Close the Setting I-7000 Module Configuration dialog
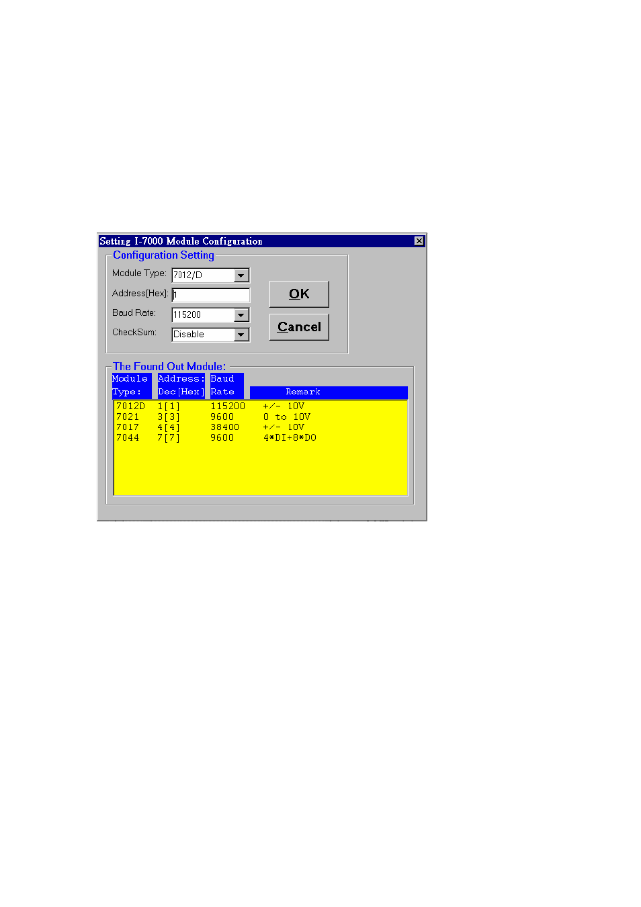Screen dimensions: 641x907 (419, 241)
